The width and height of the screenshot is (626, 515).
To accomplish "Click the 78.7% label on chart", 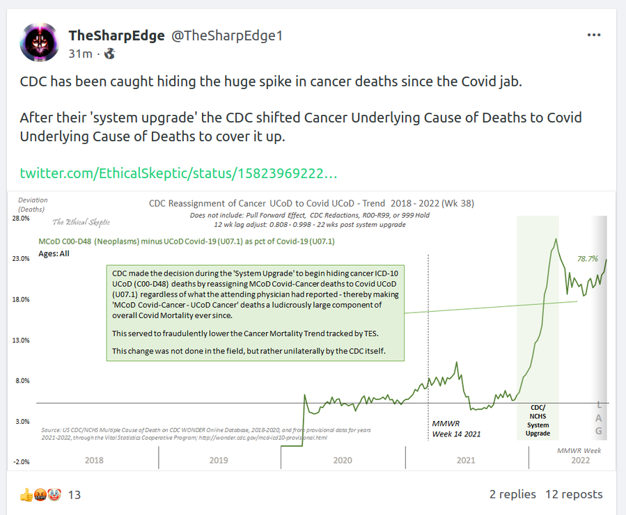I will (x=588, y=258).
